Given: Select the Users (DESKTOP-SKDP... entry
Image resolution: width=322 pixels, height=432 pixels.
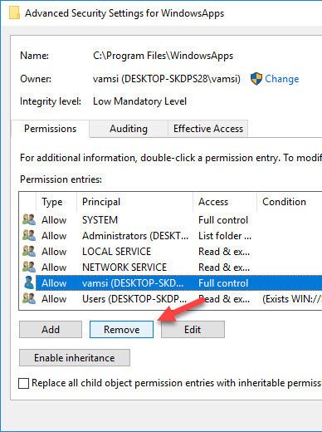Looking at the screenshot, I should [170, 299].
